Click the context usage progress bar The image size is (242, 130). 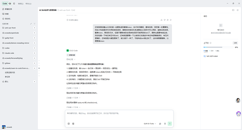point(219,47)
